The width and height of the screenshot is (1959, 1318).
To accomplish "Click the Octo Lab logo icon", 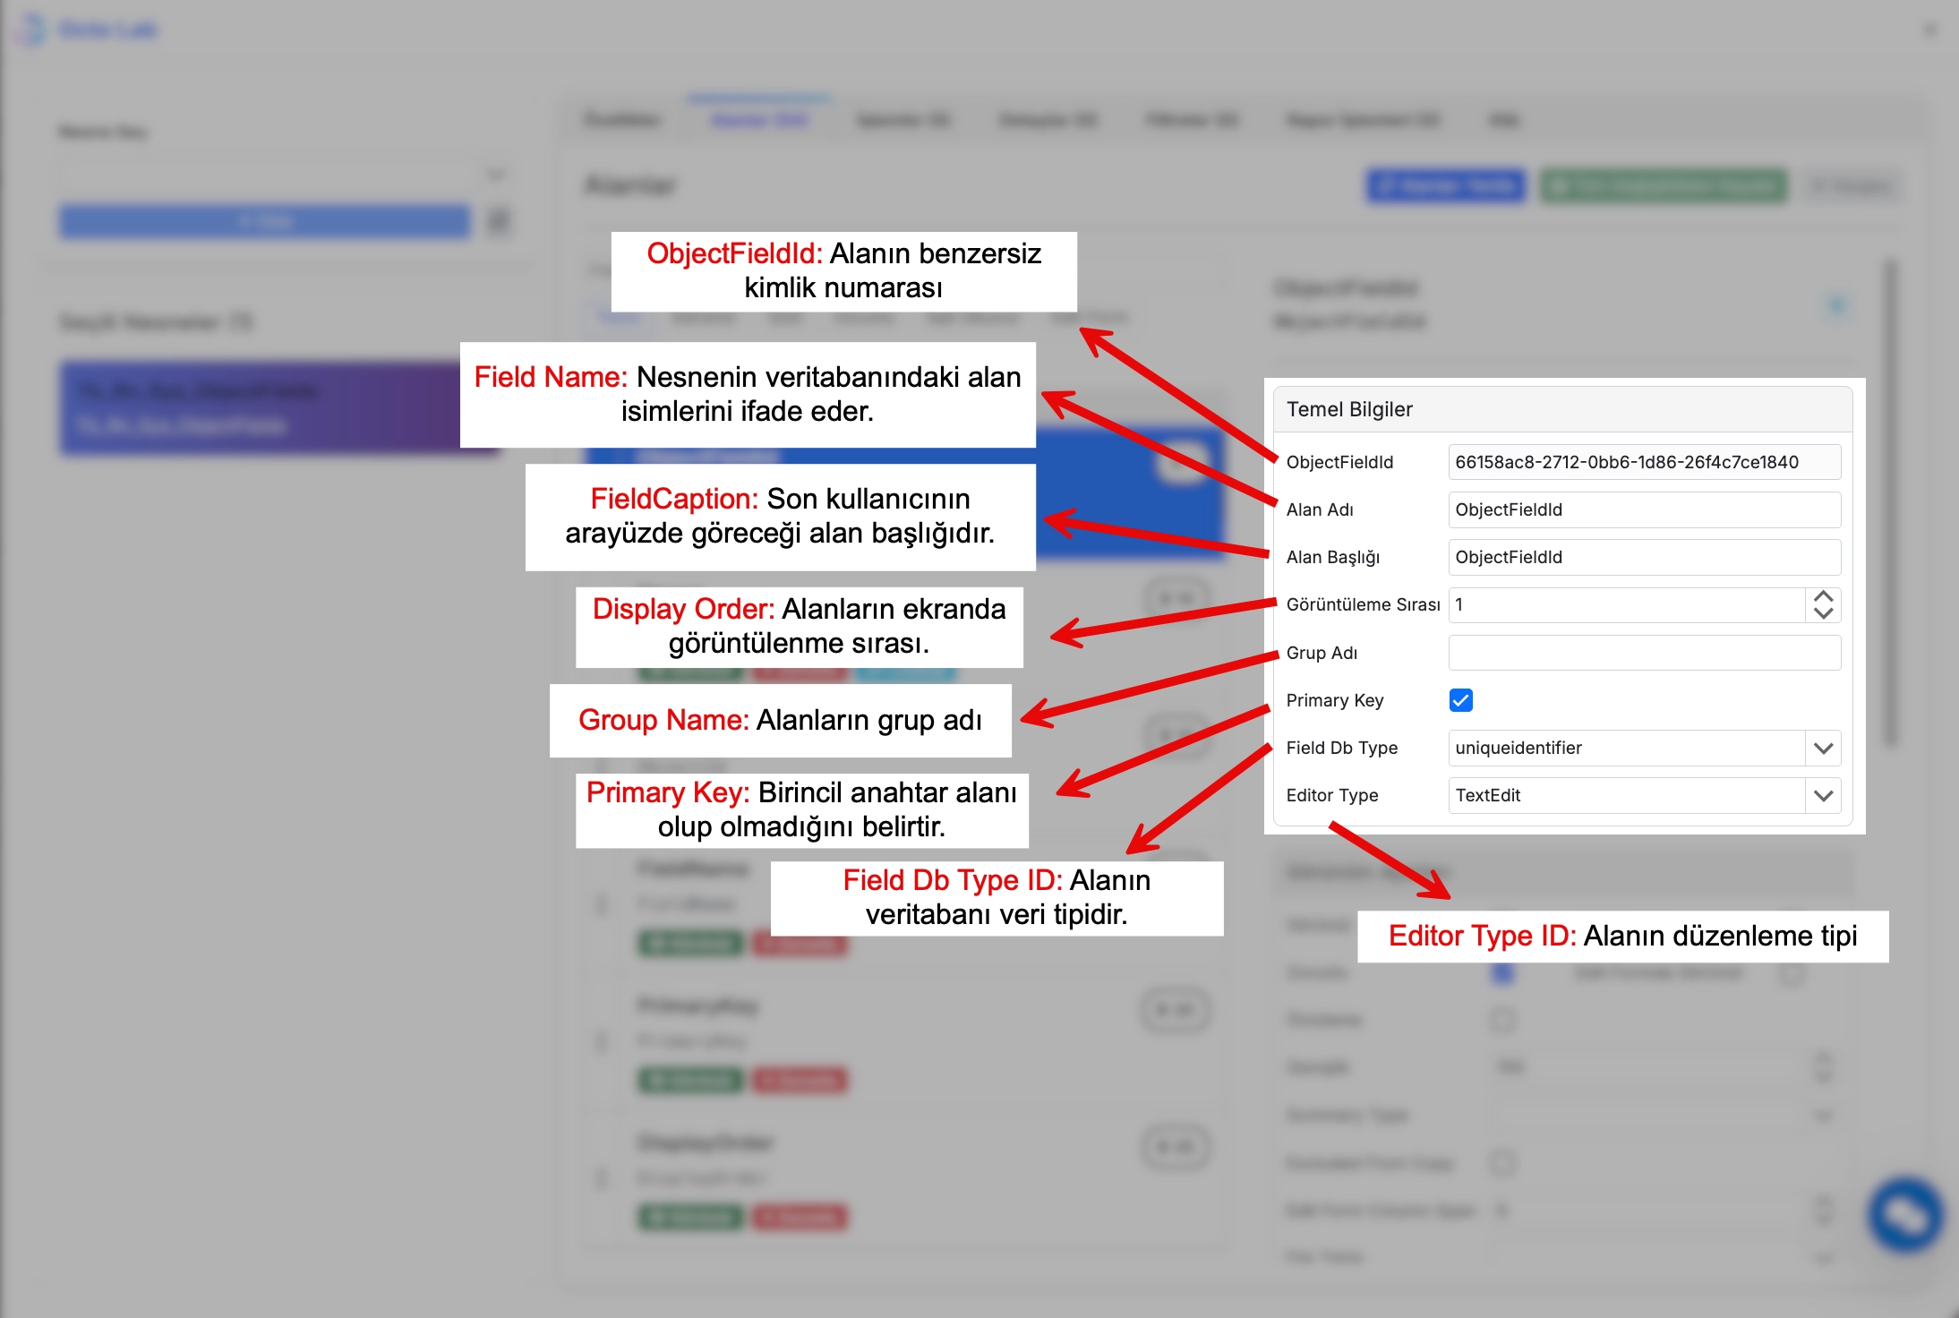I will coord(32,30).
